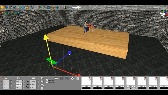
Task: Click the curved undo arrow icon
Action: [42, 85]
